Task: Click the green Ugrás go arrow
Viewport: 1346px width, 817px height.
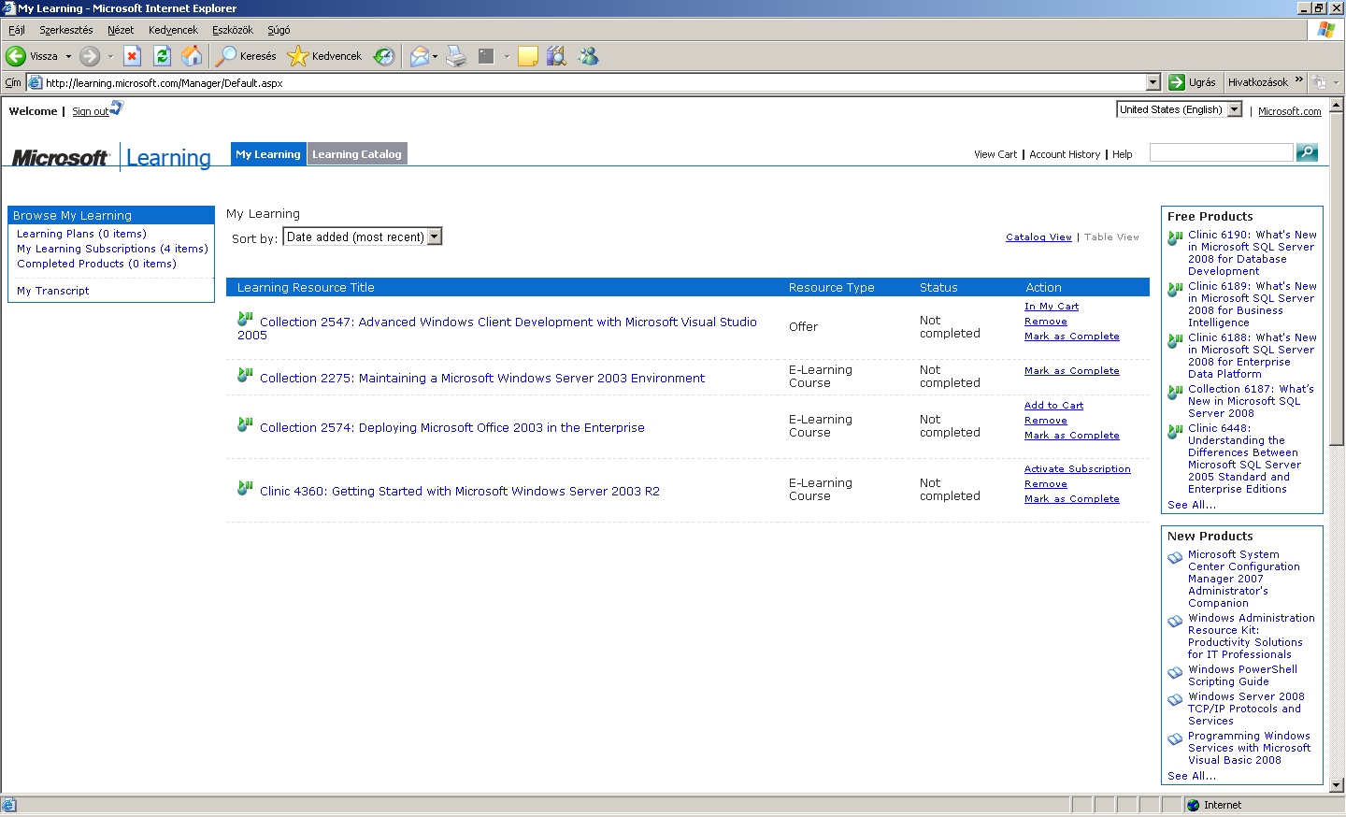Action: (1177, 82)
